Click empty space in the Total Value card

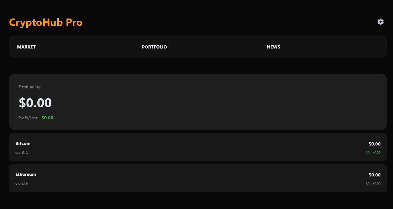pos(223,102)
